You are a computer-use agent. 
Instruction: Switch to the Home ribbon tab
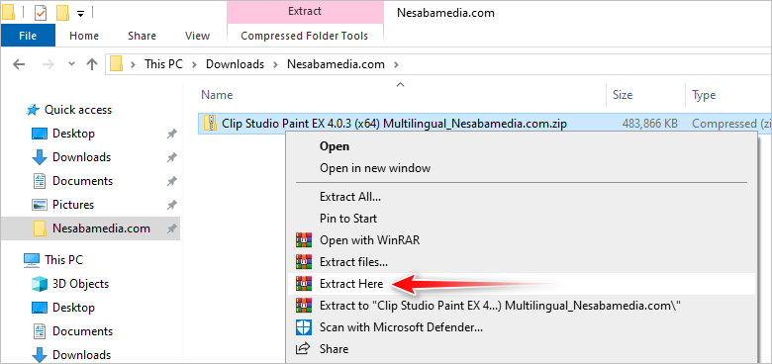tap(84, 36)
